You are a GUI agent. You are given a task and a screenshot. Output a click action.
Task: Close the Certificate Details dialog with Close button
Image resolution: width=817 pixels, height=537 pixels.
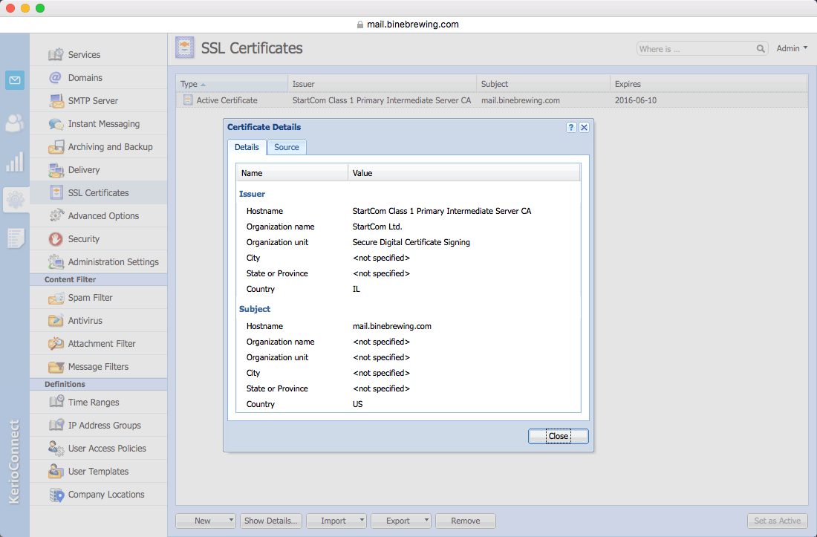(x=558, y=436)
